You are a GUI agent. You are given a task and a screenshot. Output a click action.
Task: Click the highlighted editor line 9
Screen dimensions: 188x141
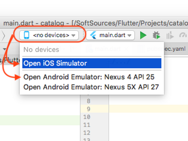point(147,109)
